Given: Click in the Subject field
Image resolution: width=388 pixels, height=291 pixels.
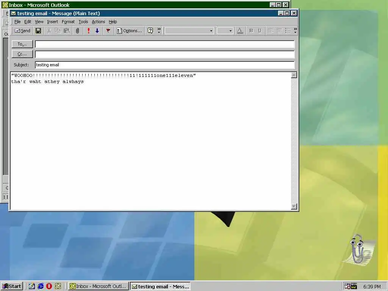Looking at the screenshot, I should point(165,65).
